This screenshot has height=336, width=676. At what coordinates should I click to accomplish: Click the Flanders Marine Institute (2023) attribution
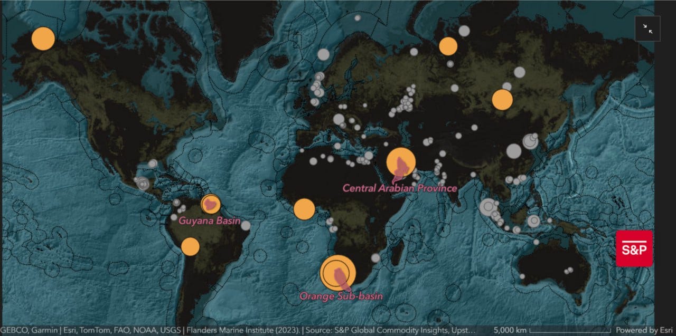243,330
